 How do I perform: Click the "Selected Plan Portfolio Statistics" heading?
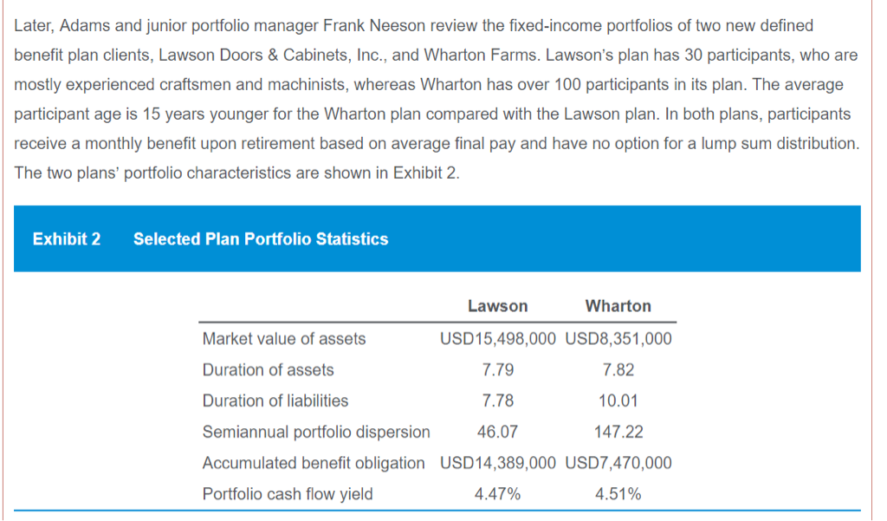pos(261,239)
